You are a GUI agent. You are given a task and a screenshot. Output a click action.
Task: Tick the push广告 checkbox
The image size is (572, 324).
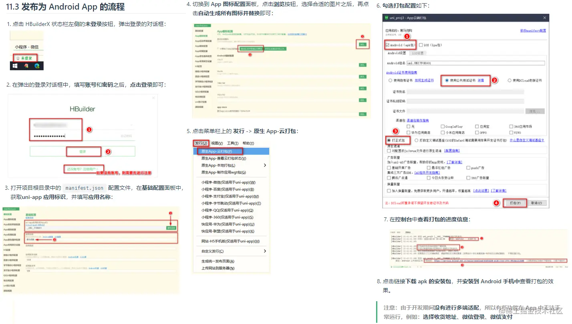click(x=469, y=168)
